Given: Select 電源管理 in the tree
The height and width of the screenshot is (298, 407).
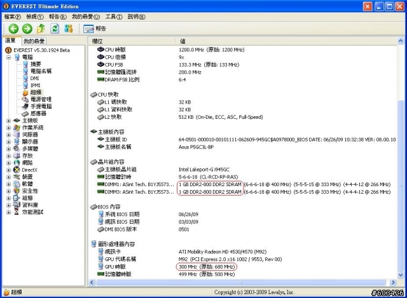Looking at the screenshot, I should click(x=41, y=99).
